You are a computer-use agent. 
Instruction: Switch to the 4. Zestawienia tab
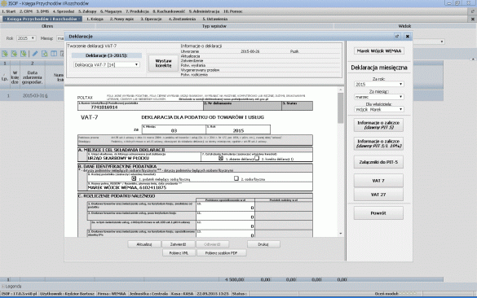click(182, 19)
